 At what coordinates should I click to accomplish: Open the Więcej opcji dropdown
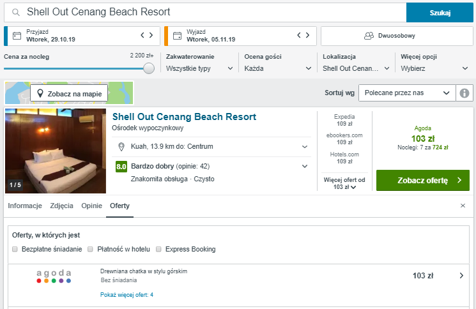click(x=434, y=68)
